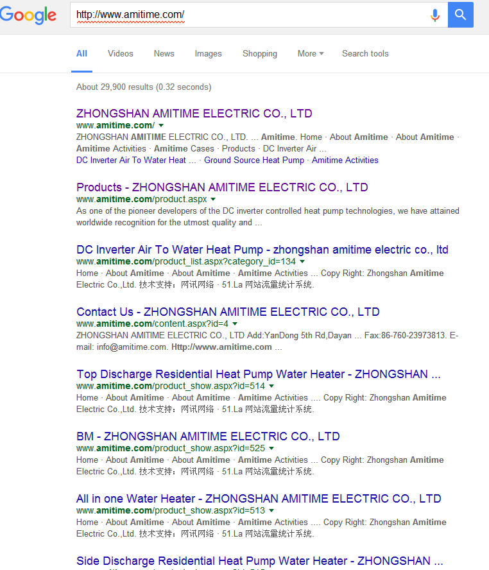Open Top Discharge Residential Heat Pump Water Heater result
Image resolution: width=489 pixels, height=570 pixels.
tap(259, 374)
